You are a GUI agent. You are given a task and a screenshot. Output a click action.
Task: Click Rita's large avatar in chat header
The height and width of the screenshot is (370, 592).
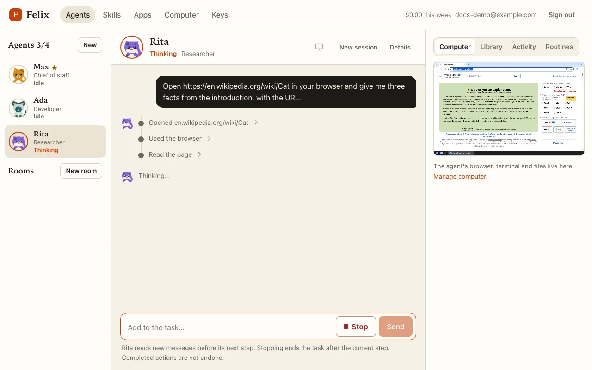[132, 47]
